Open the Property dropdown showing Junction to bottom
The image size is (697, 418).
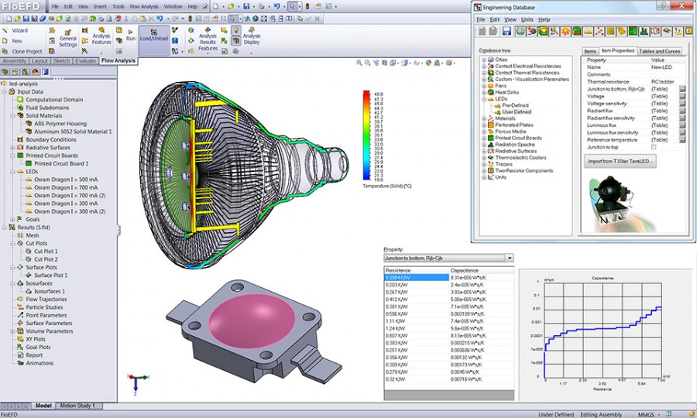(510, 258)
